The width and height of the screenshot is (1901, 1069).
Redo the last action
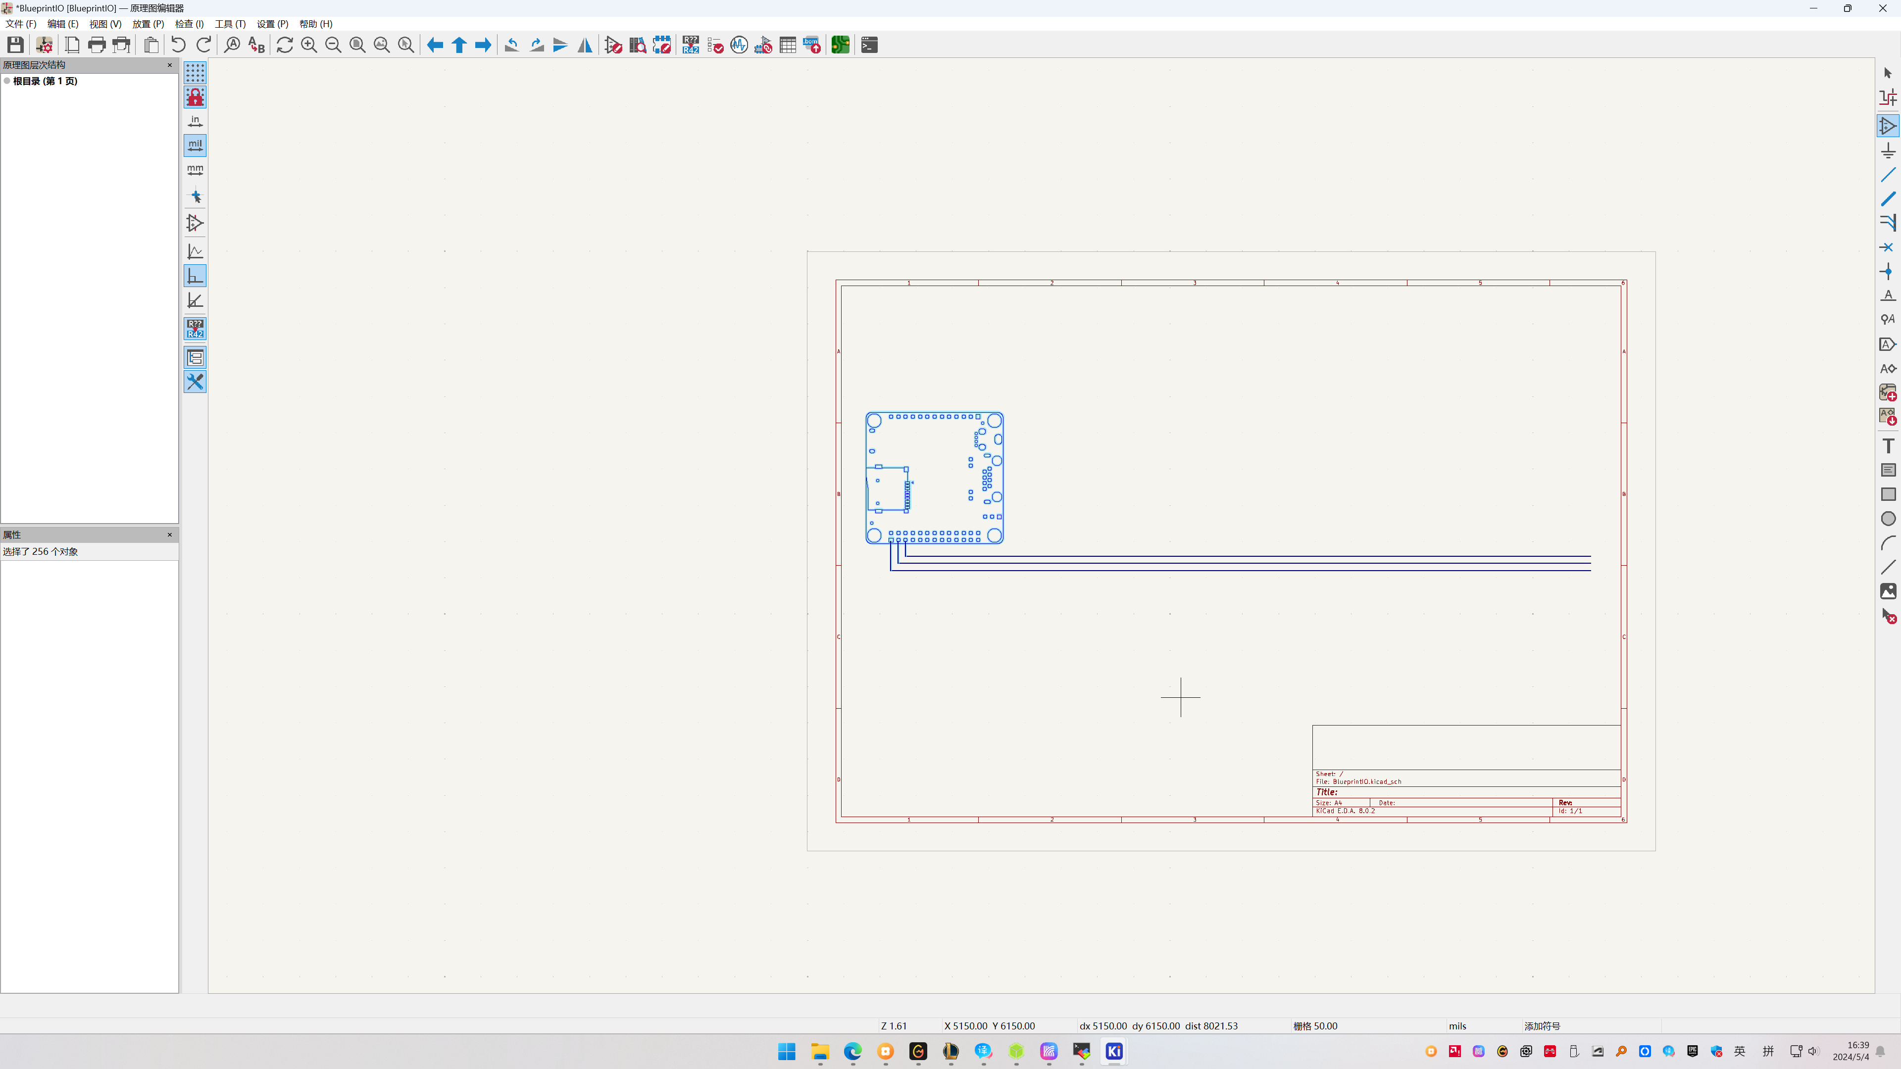click(x=203, y=45)
